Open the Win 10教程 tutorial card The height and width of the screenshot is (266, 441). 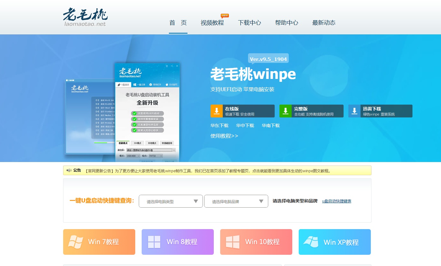256,242
